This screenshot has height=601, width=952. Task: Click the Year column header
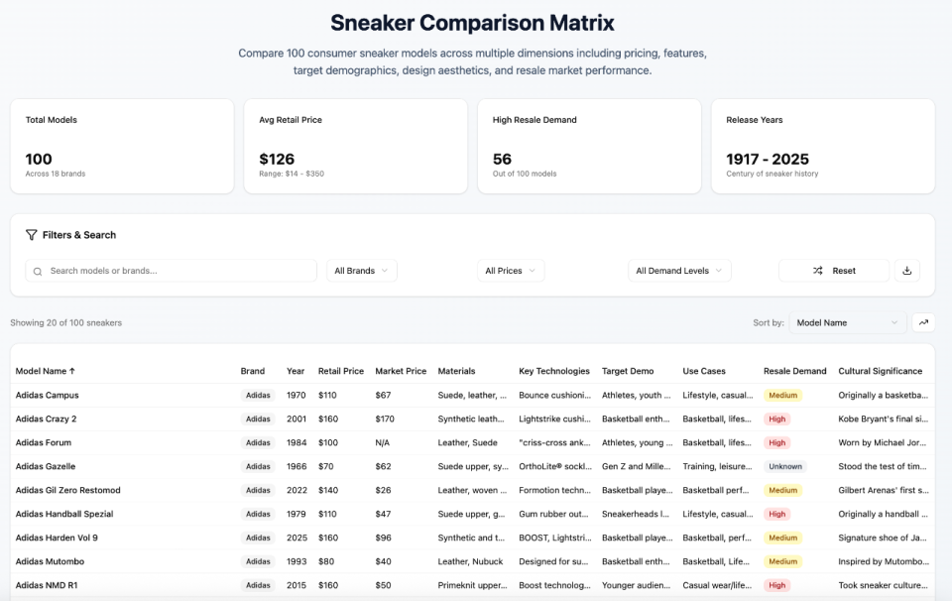pos(296,371)
